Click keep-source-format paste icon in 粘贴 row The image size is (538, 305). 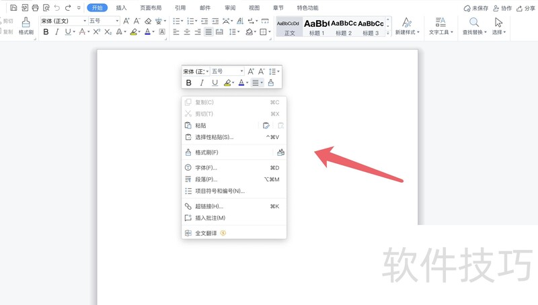(266, 126)
